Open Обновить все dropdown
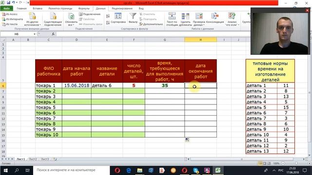This screenshot has width=312, height=175. (x=71, y=19)
